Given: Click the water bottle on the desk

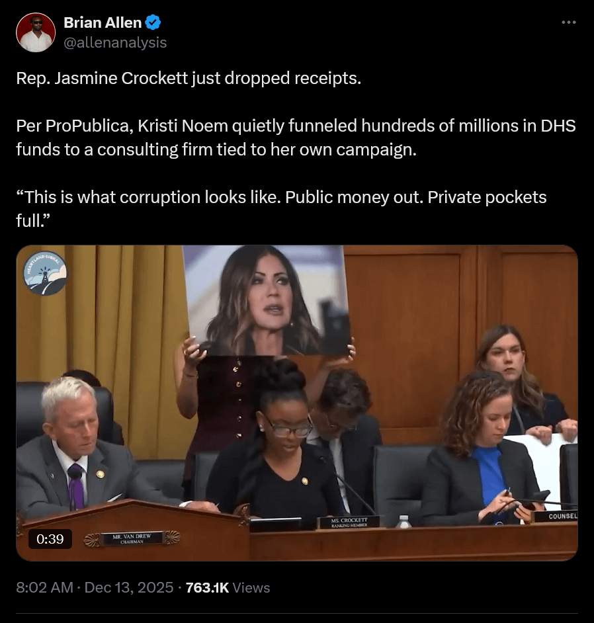Looking at the screenshot, I should pos(403,521).
